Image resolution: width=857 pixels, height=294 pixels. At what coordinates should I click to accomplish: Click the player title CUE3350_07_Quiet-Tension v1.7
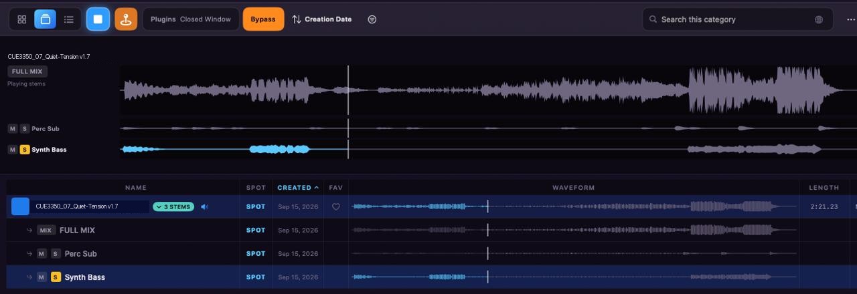(x=49, y=57)
